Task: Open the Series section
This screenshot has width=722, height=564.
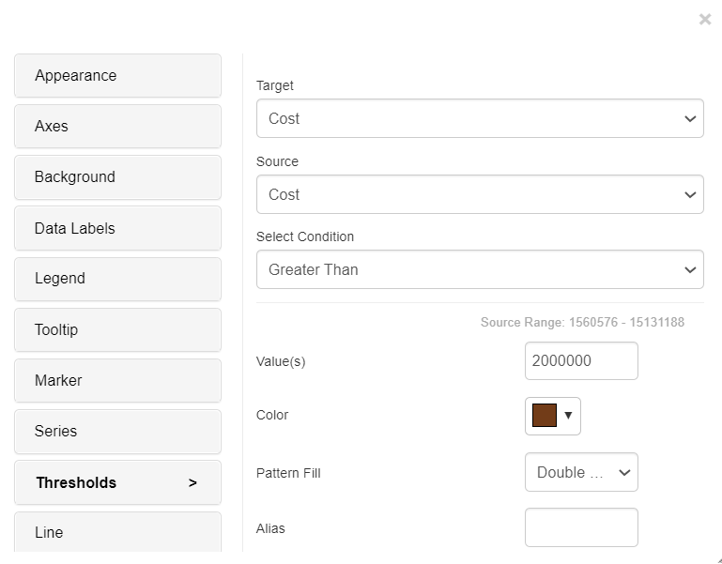Action: point(118,432)
